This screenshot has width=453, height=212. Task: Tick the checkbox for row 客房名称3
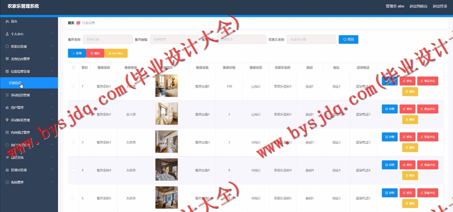(x=73, y=142)
